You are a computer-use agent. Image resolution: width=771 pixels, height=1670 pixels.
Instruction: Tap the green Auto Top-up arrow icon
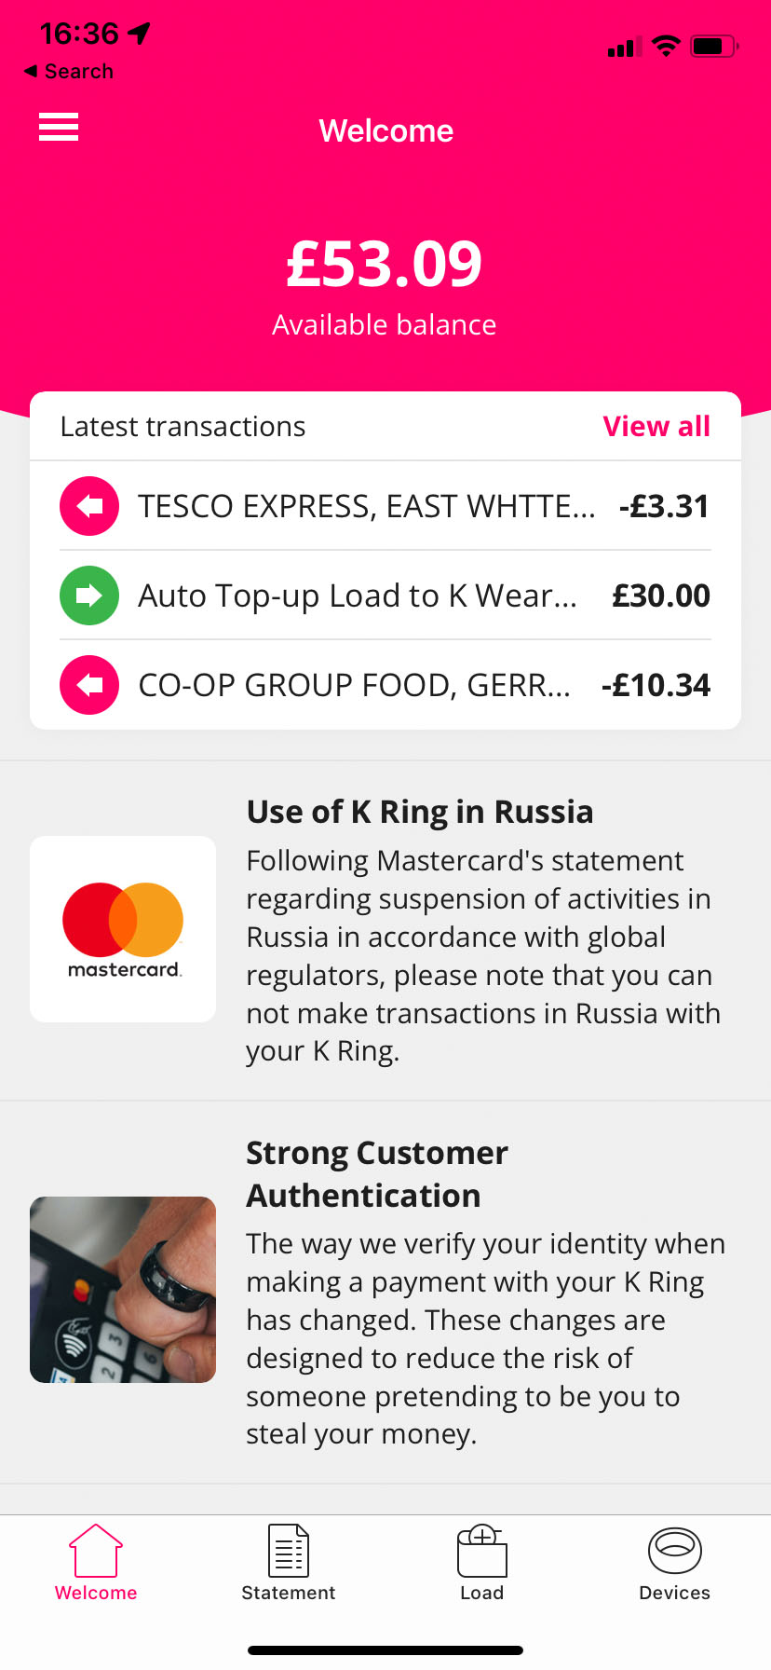(x=89, y=595)
